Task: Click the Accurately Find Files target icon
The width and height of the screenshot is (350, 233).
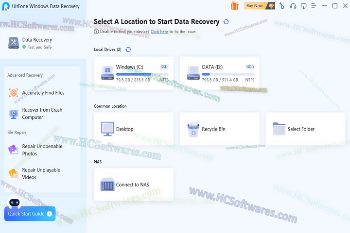Action: [x=14, y=93]
